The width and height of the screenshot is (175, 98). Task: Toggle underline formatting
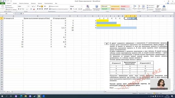coord(23,9)
